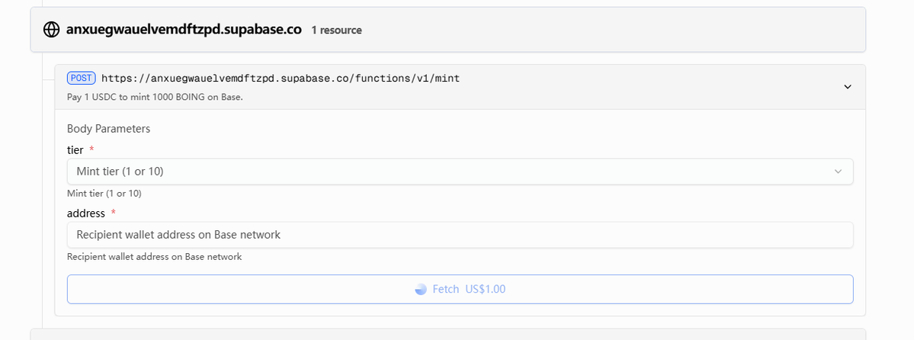Click the helper text below tier dropdown
914x340 pixels.
pos(104,194)
